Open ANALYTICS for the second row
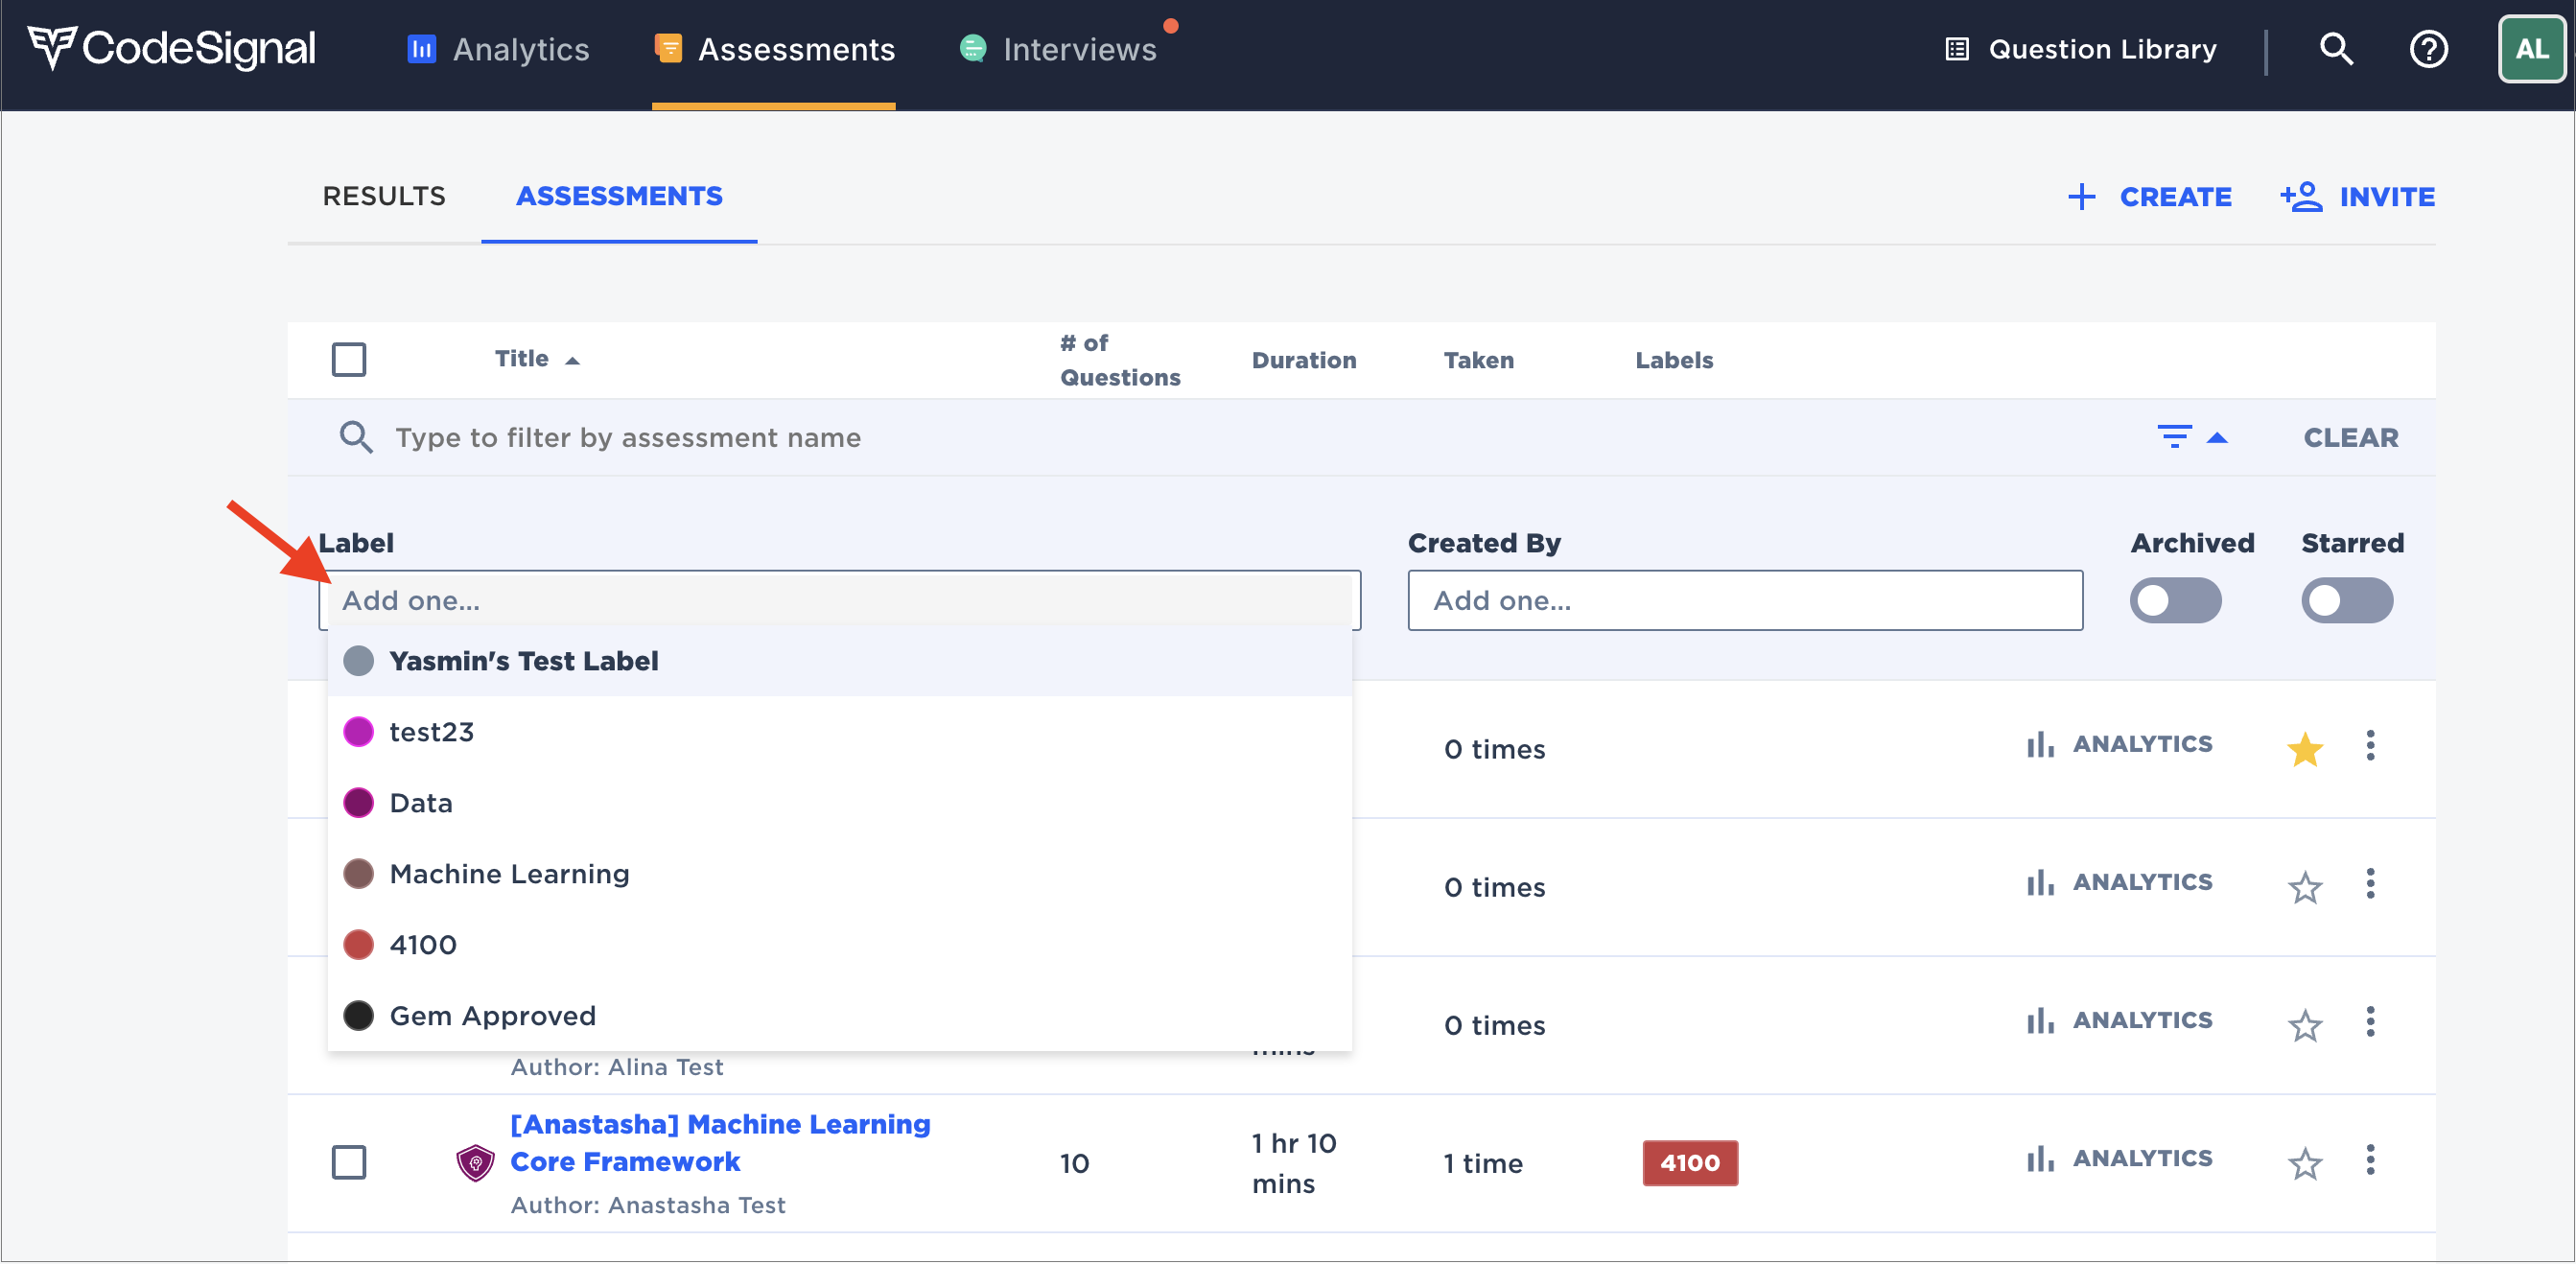This screenshot has width=2576, height=1264. click(2119, 881)
